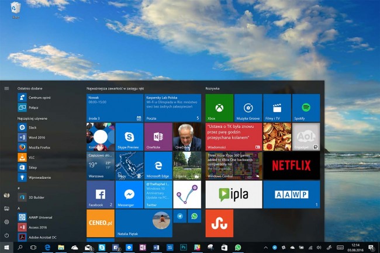The height and width of the screenshot is (253, 380).
Task: Click the Start button on taskbar
Action: [x=6, y=247]
